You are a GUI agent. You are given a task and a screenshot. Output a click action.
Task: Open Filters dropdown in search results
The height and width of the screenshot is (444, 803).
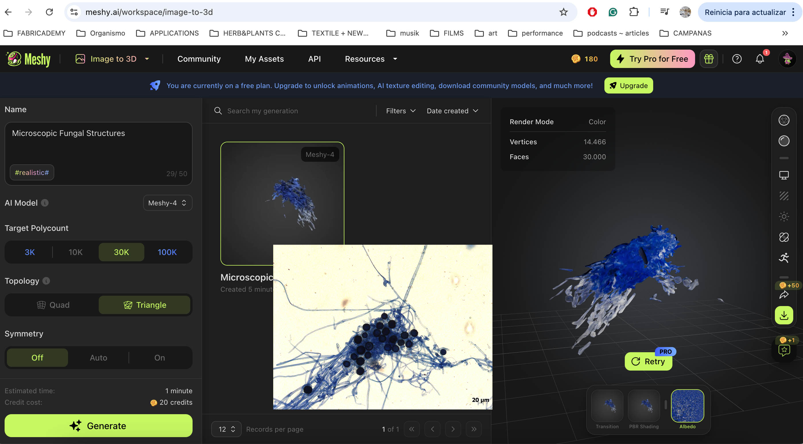(401, 110)
